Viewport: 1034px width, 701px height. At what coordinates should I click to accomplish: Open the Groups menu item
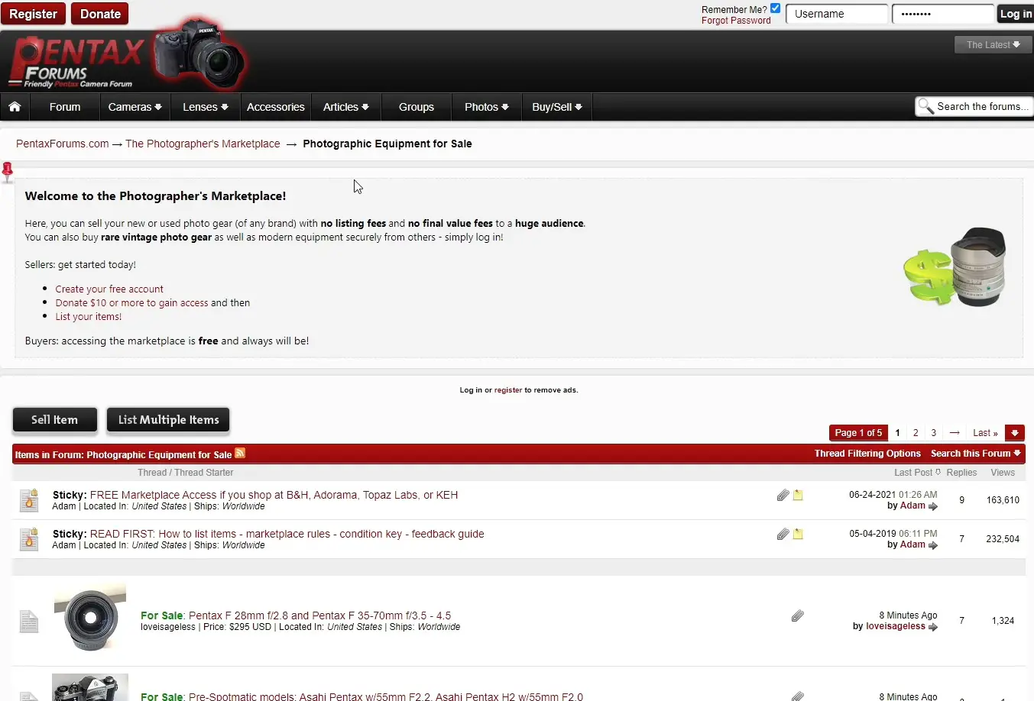point(416,107)
